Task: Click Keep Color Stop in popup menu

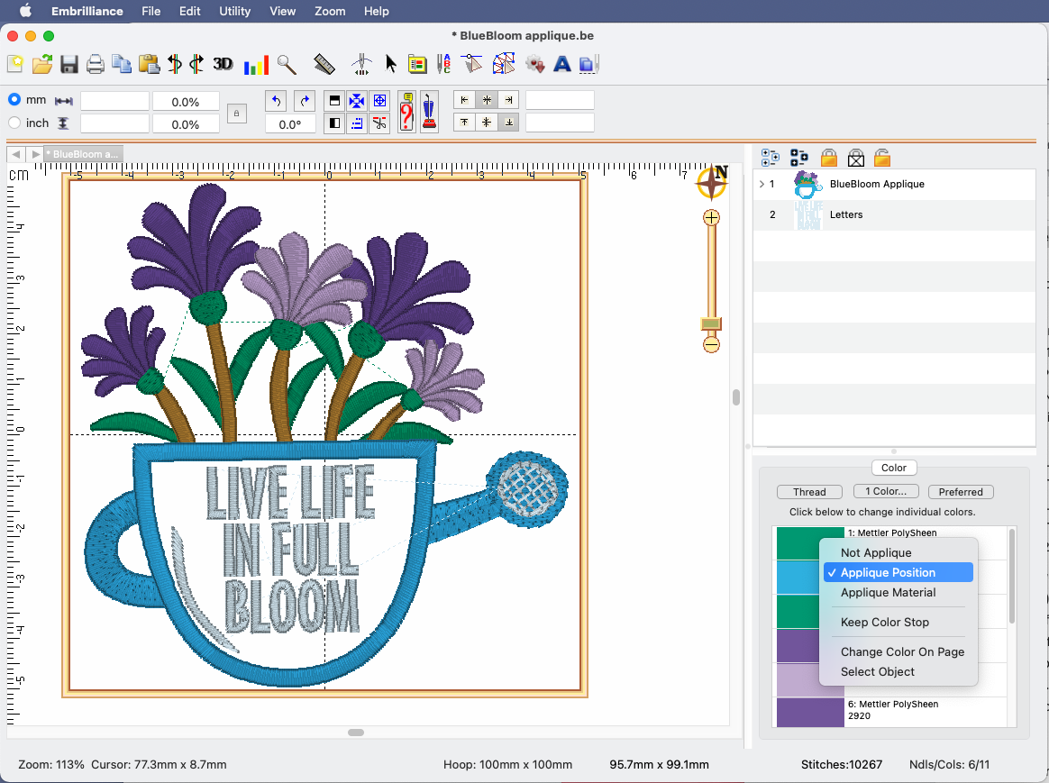Action: coord(884,623)
